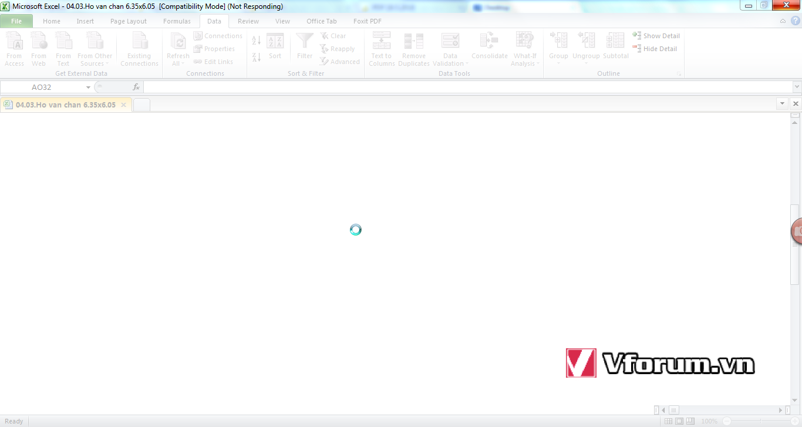Screen dimensions: 802x427
Task: Switch to the Insert tab
Action: 85,21
